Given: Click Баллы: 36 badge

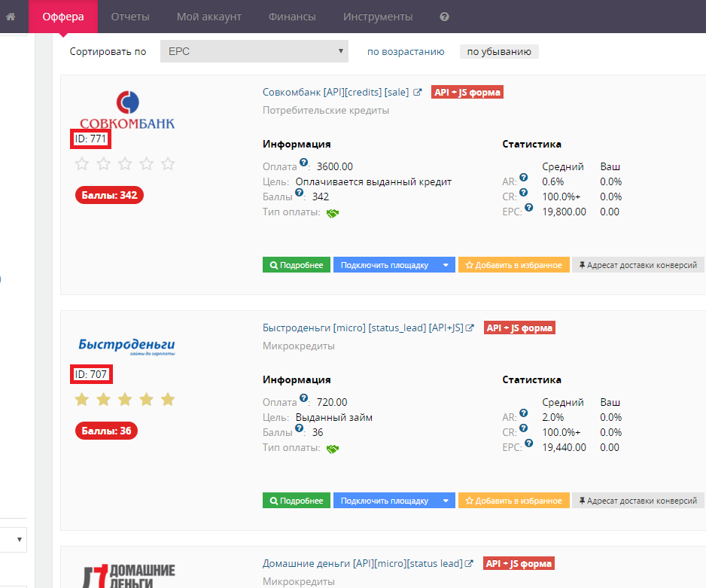Looking at the screenshot, I should [x=106, y=431].
